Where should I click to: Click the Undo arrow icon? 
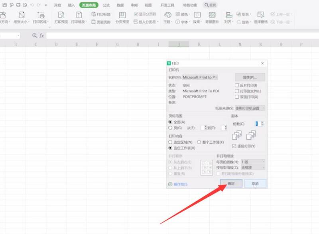point(32,5)
